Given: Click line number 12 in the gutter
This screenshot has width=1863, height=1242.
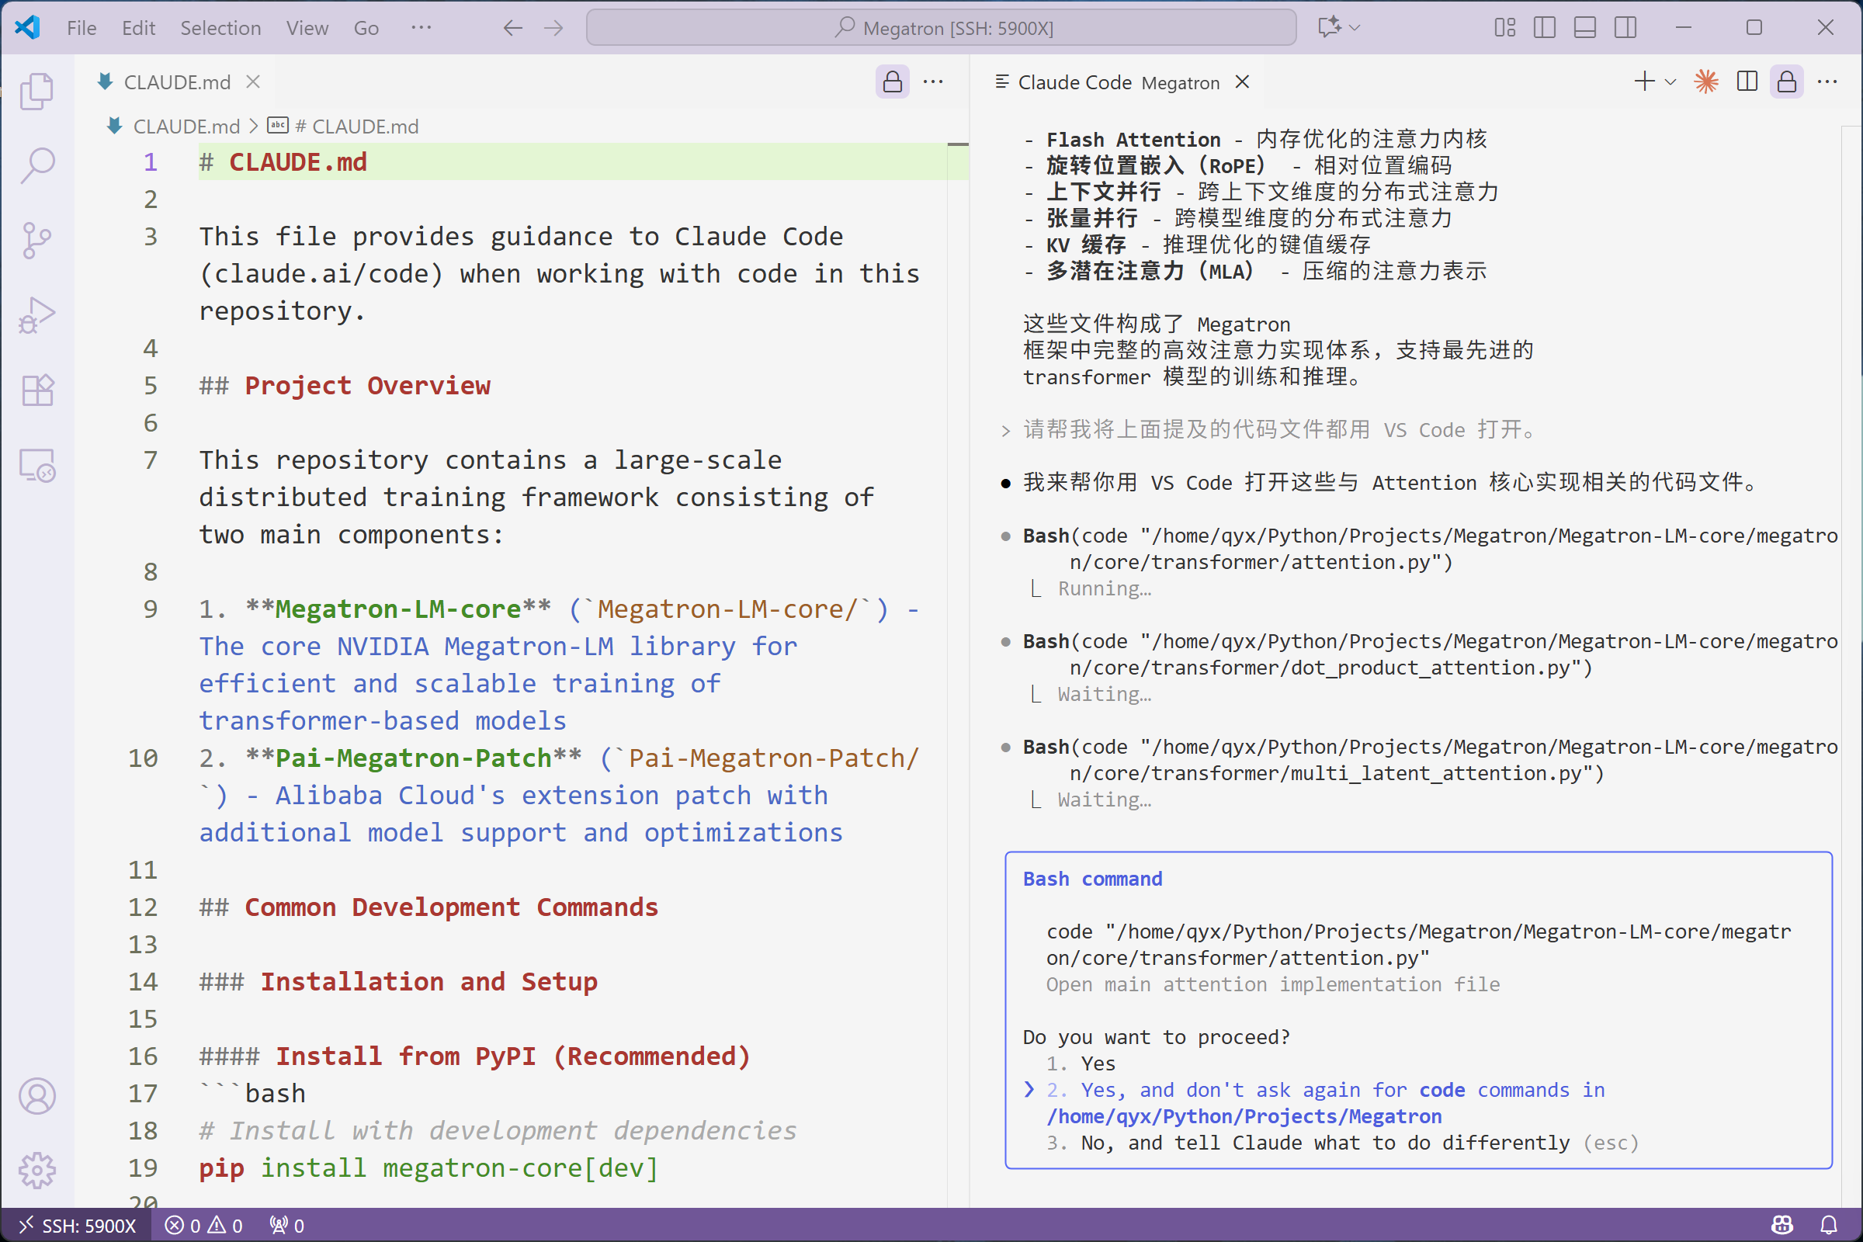Looking at the screenshot, I should (x=144, y=907).
